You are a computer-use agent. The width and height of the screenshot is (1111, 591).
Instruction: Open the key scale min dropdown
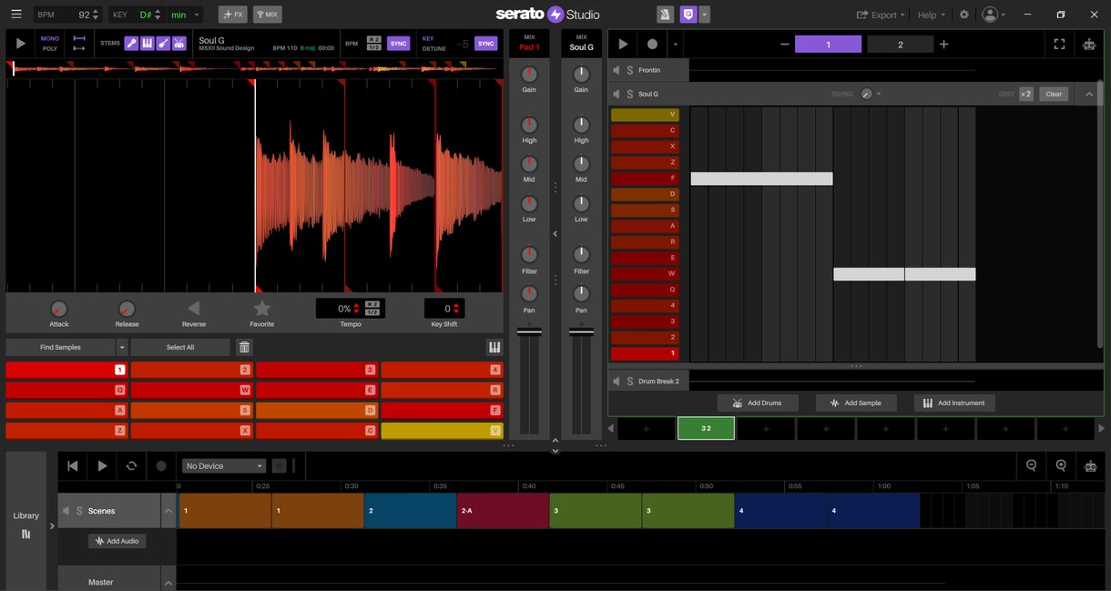185,15
